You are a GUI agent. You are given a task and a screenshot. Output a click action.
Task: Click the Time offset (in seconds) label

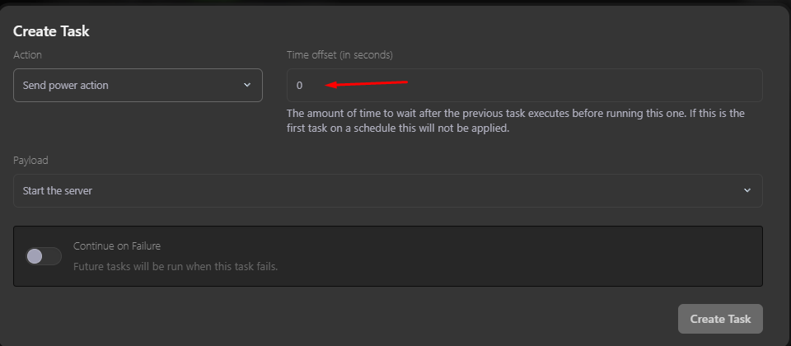(339, 55)
